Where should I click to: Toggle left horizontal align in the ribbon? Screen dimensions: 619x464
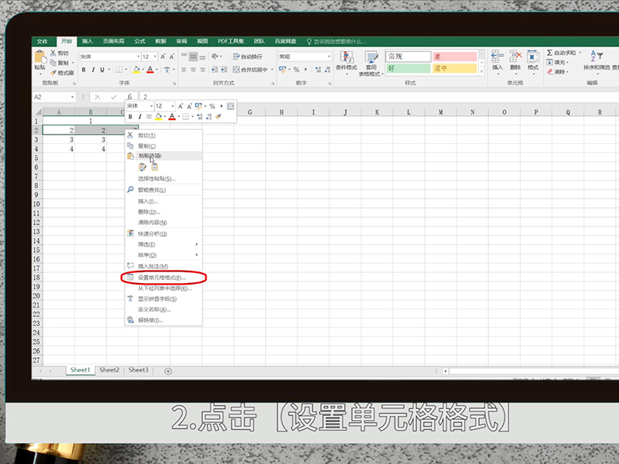(184, 70)
